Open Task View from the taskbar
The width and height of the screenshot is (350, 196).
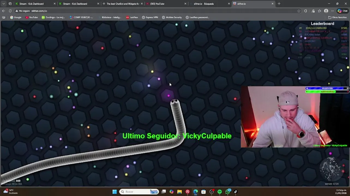pyautogui.click(x=164, y=192)
